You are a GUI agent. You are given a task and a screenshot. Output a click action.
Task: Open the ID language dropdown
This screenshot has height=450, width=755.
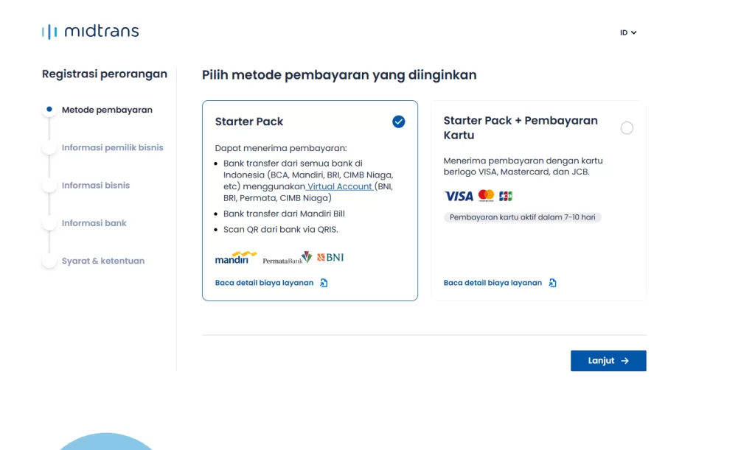click(x=628, y=32)
